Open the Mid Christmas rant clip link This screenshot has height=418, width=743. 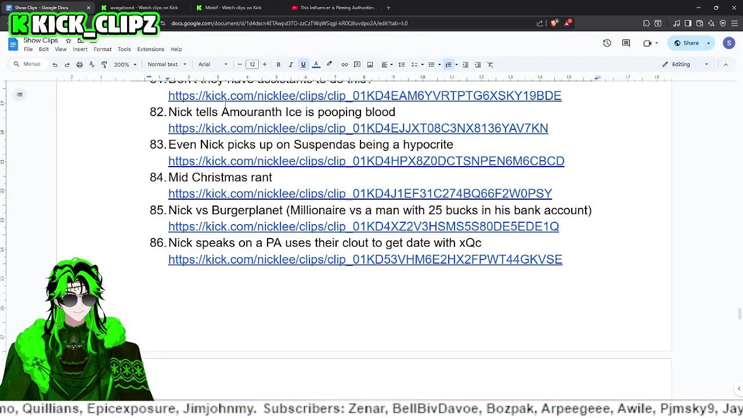(x=360, y=193)
